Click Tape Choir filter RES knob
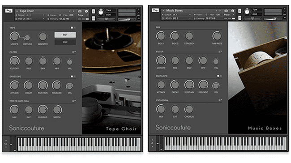The image size is (291, 163). [29, 61]
